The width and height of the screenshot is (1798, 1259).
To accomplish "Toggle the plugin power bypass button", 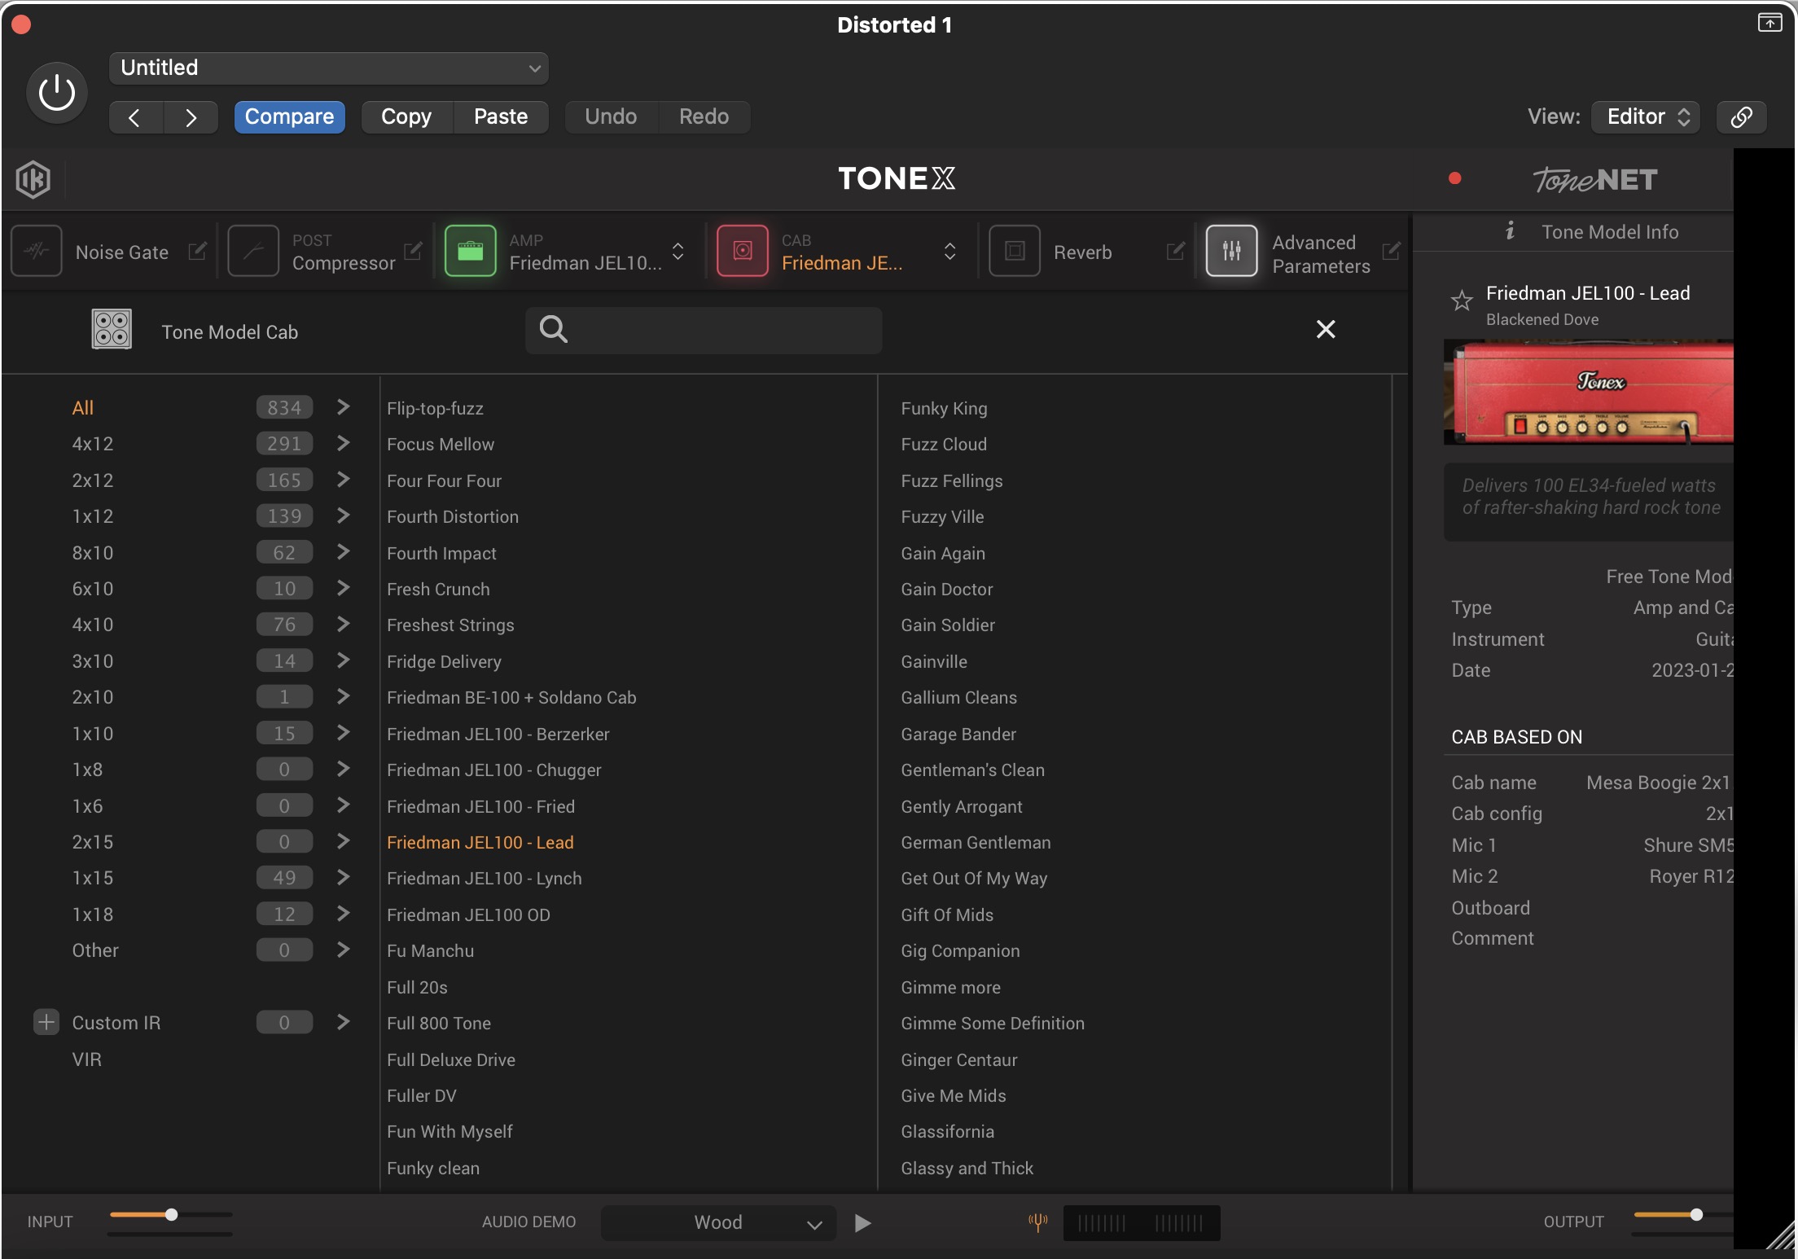I will (x=57, y=93).
